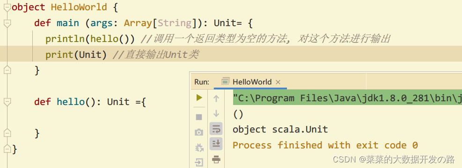
Task: Click 'print(Unit)' statement in editor
Action: coord(76,55)
